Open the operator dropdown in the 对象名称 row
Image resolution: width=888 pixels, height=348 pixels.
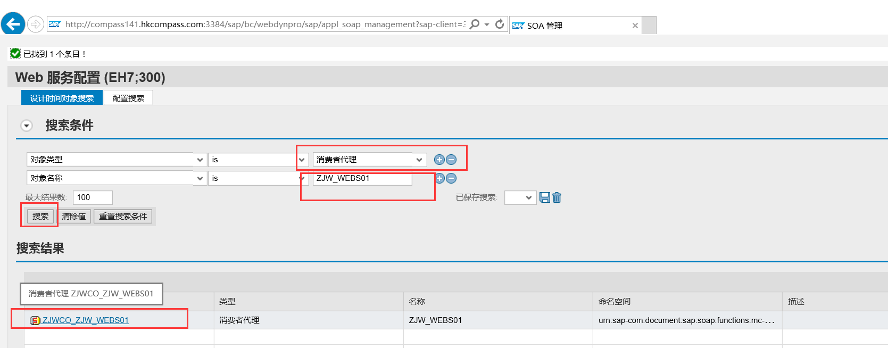tap(302, 178)
